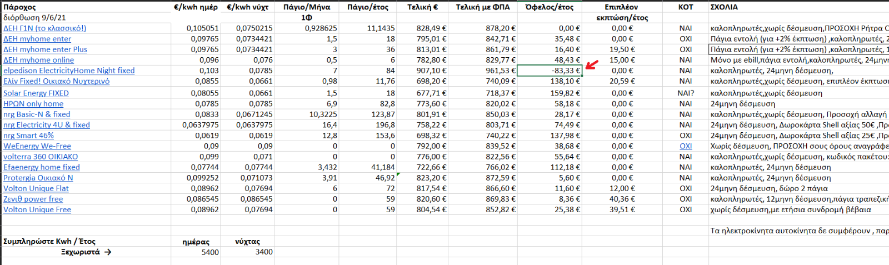Open the ΔΕΗ myhome enter Plus link
The image size is (889, 265).
pos(45,49)
